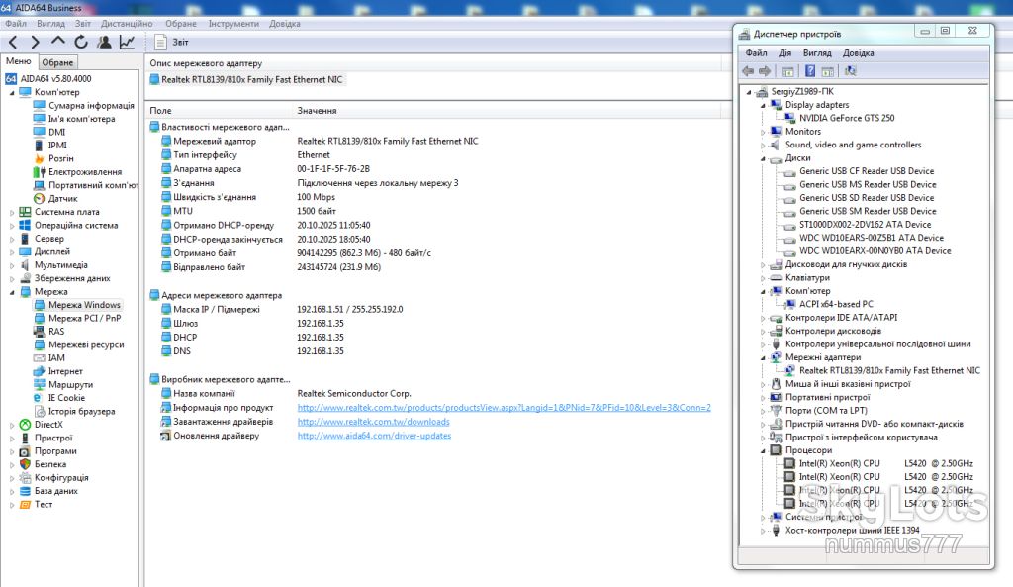Open the Довідка menu in AIDA64
Viewport: 1013px width, 587px height.
click(285, 24)
